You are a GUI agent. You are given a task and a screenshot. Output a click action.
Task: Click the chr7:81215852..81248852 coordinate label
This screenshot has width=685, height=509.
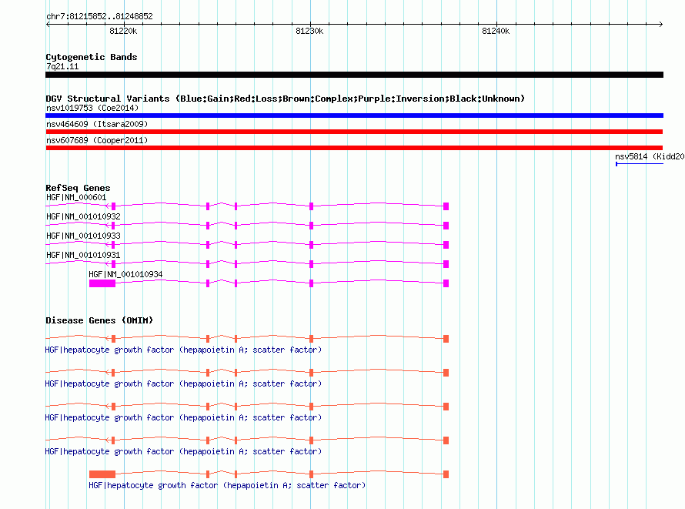[x=99, y=17]
